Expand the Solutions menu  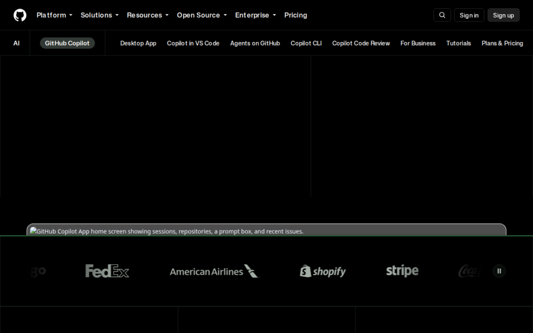99,15
